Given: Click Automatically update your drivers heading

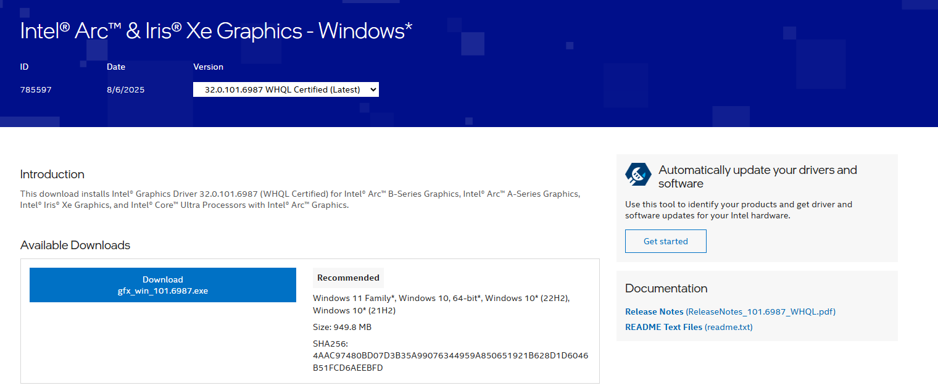Looking at the screenshot, I should (758, 176).
